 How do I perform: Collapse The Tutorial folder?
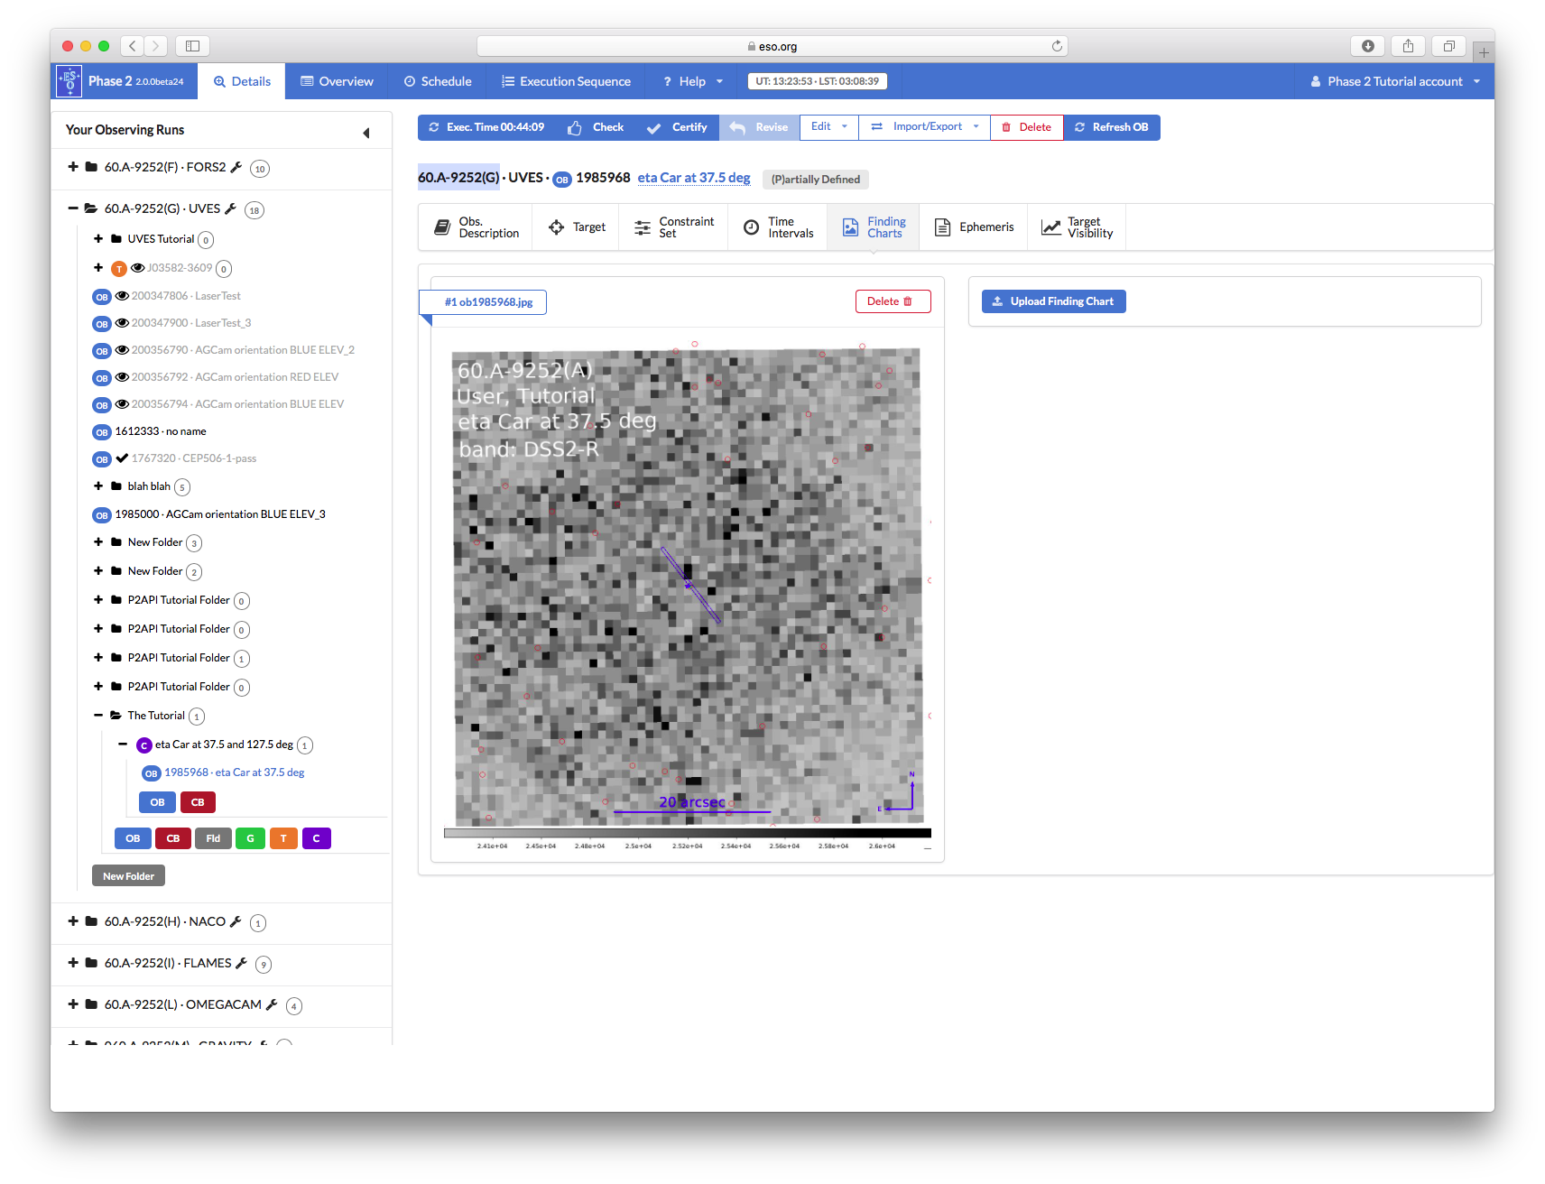click(x=98, y=716)
